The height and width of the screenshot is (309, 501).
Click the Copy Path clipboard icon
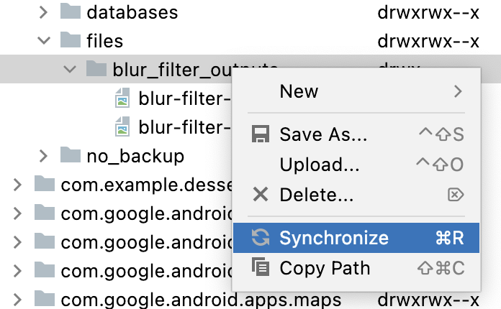(x=260, y=269)
